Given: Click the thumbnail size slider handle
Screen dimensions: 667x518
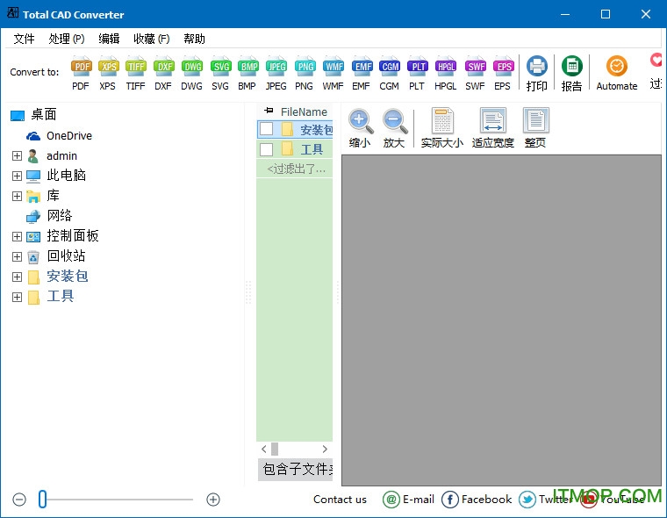Looking at the screenshot, I should pyautogui.click(x=42, y=500).
